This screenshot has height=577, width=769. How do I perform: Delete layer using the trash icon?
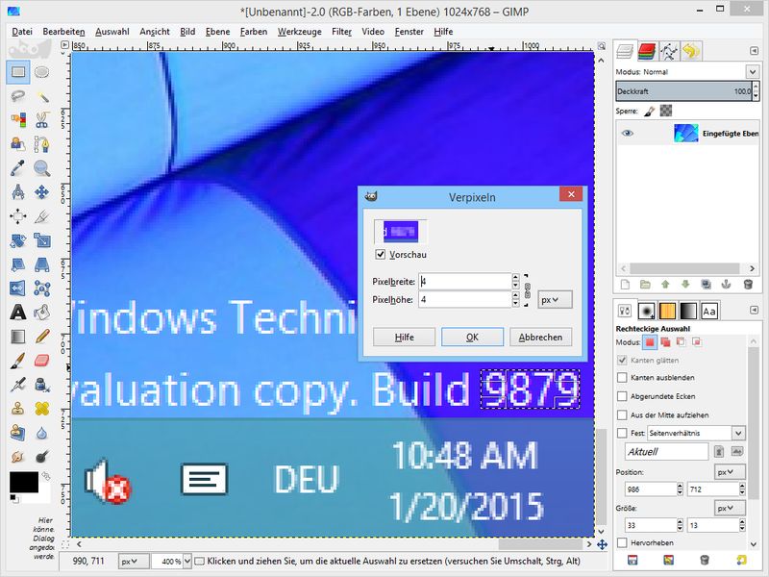(x=748, y=284)
